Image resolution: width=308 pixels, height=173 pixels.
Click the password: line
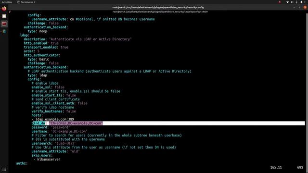click(51, 127)
